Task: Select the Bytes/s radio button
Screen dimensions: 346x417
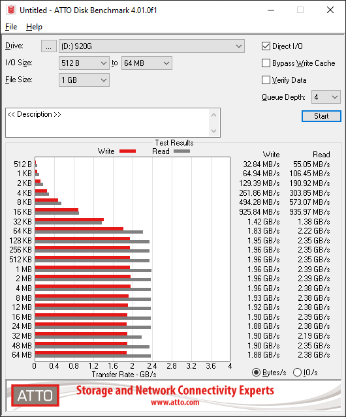Action: [256, 373]
